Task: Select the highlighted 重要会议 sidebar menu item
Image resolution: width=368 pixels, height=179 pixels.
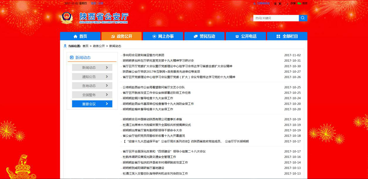Action: pos(92,104)
